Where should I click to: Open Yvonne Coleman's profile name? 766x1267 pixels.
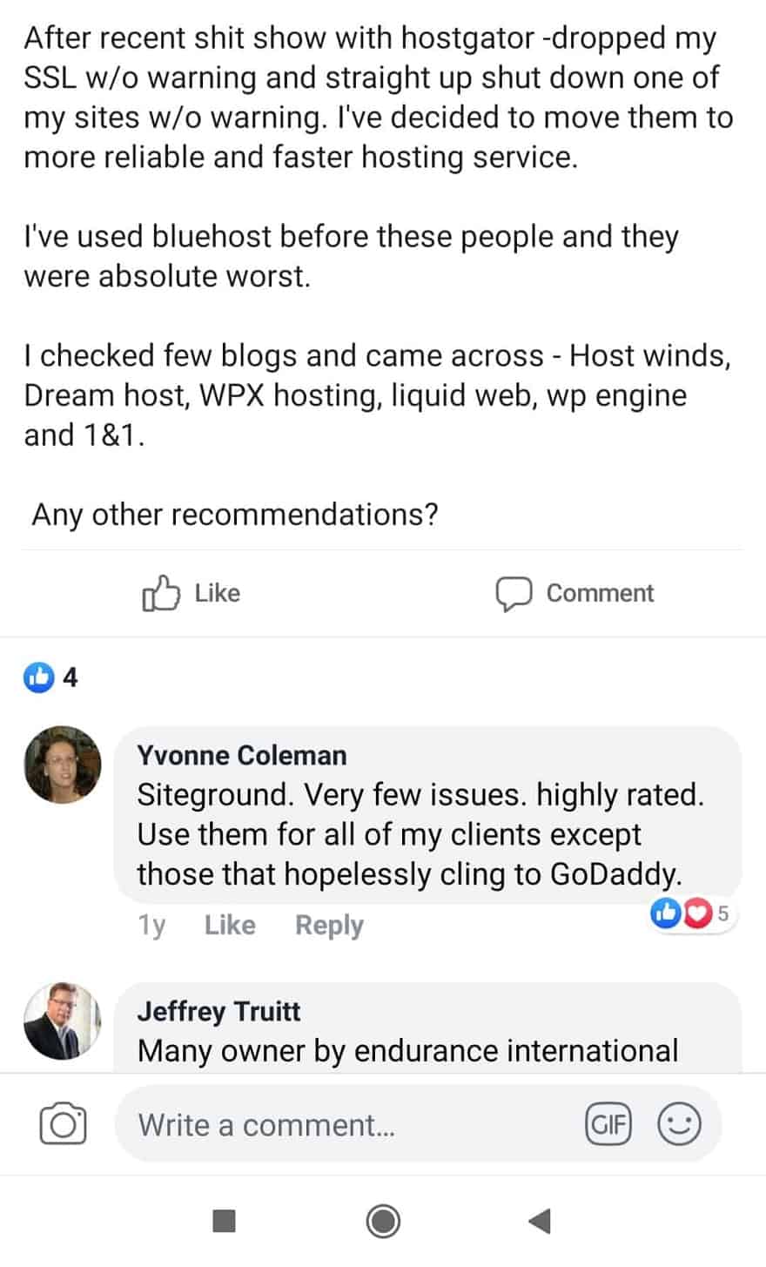tap(242, 755)
